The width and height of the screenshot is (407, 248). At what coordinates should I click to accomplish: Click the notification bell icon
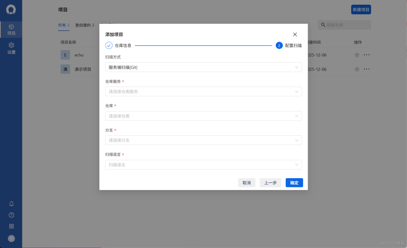(11, 203)
